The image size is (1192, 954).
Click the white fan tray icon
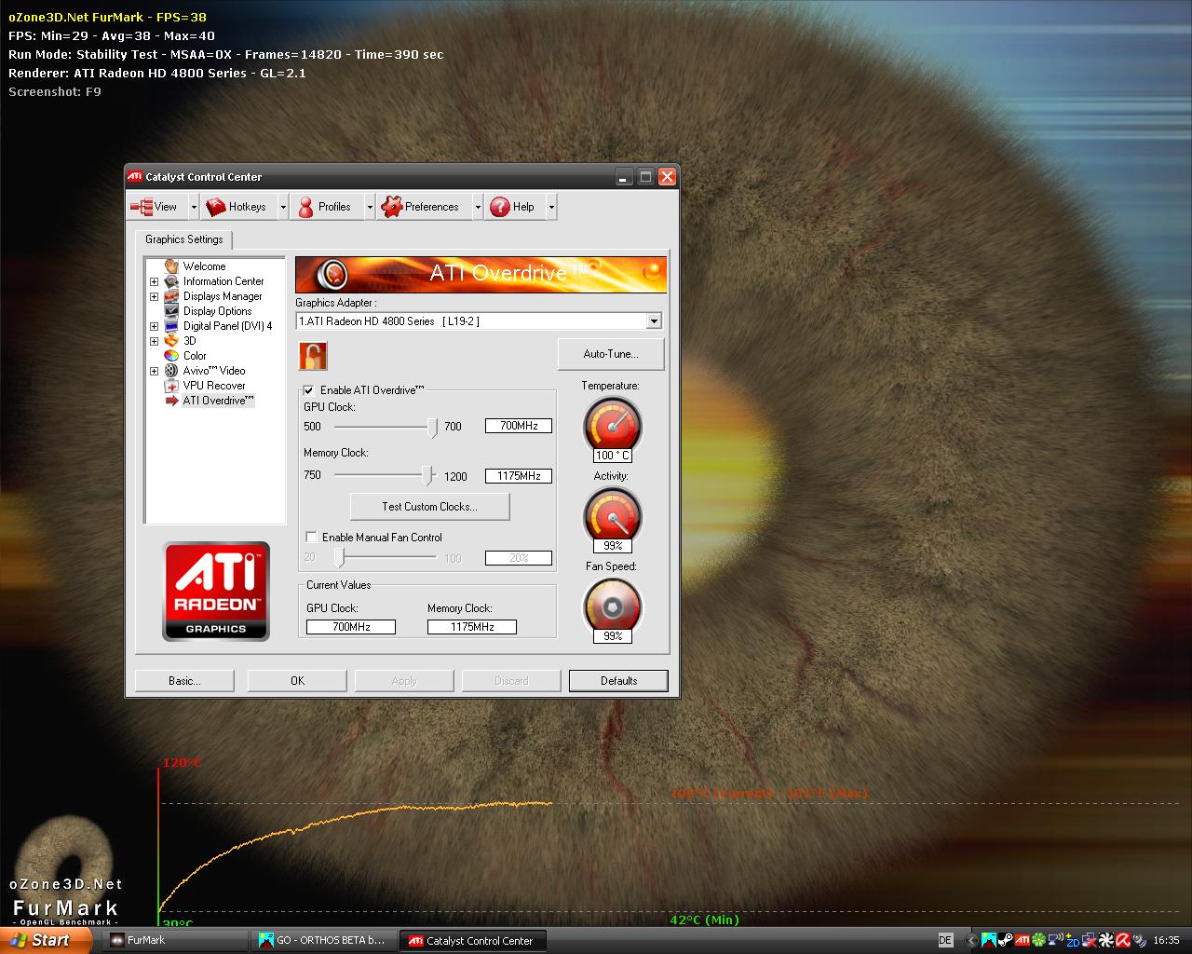[1106, 940]
